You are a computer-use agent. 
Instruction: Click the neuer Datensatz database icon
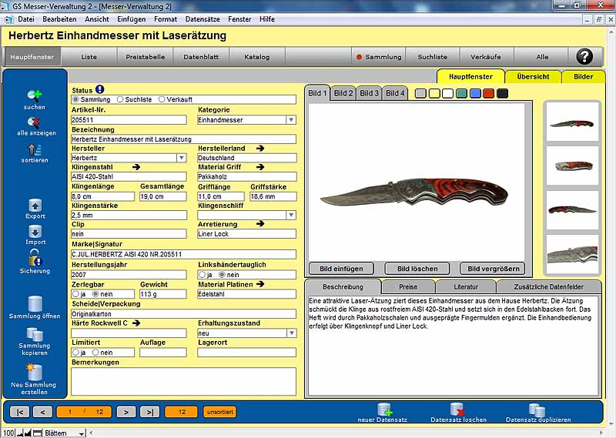385,409
